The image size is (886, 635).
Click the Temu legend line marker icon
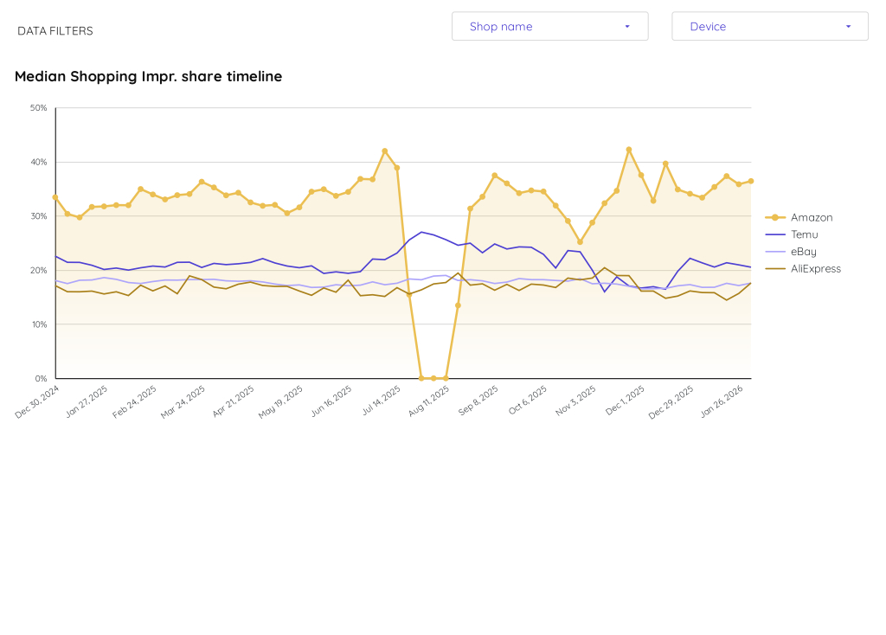click(x=775, y=234)
